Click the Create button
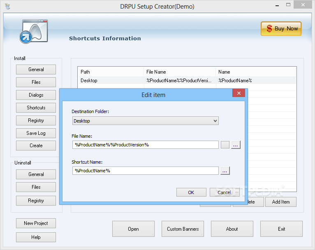 pos(36,146)
